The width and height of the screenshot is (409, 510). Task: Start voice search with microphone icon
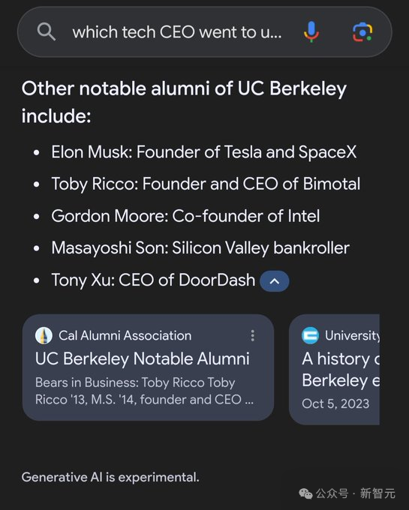tap(311, 31)
